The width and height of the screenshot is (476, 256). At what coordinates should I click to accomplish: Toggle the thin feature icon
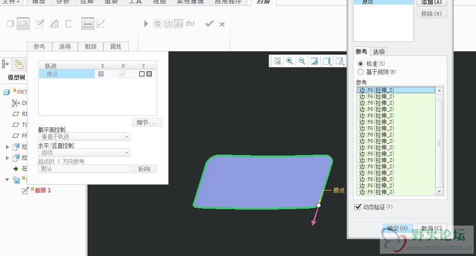(x=69, y=24)
